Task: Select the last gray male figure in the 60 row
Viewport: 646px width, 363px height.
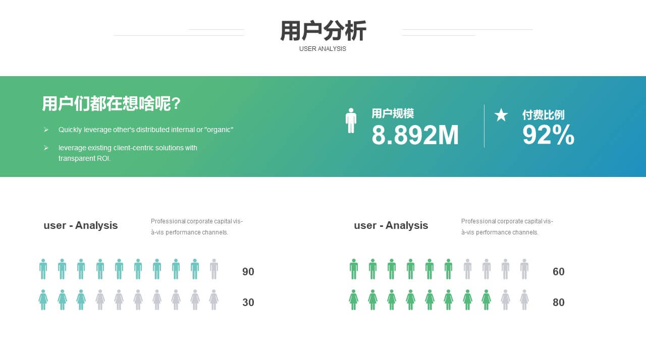Action: click(524, 269)
